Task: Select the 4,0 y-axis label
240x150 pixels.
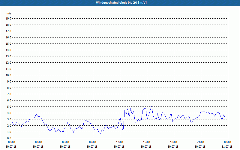Action: coord(9,113)
